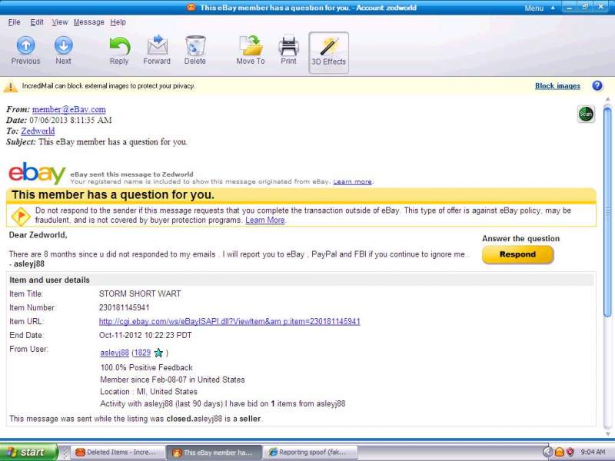The height and width of the screenshot is (461, 615).
Task: Print this email message
Action: point(288,51)
